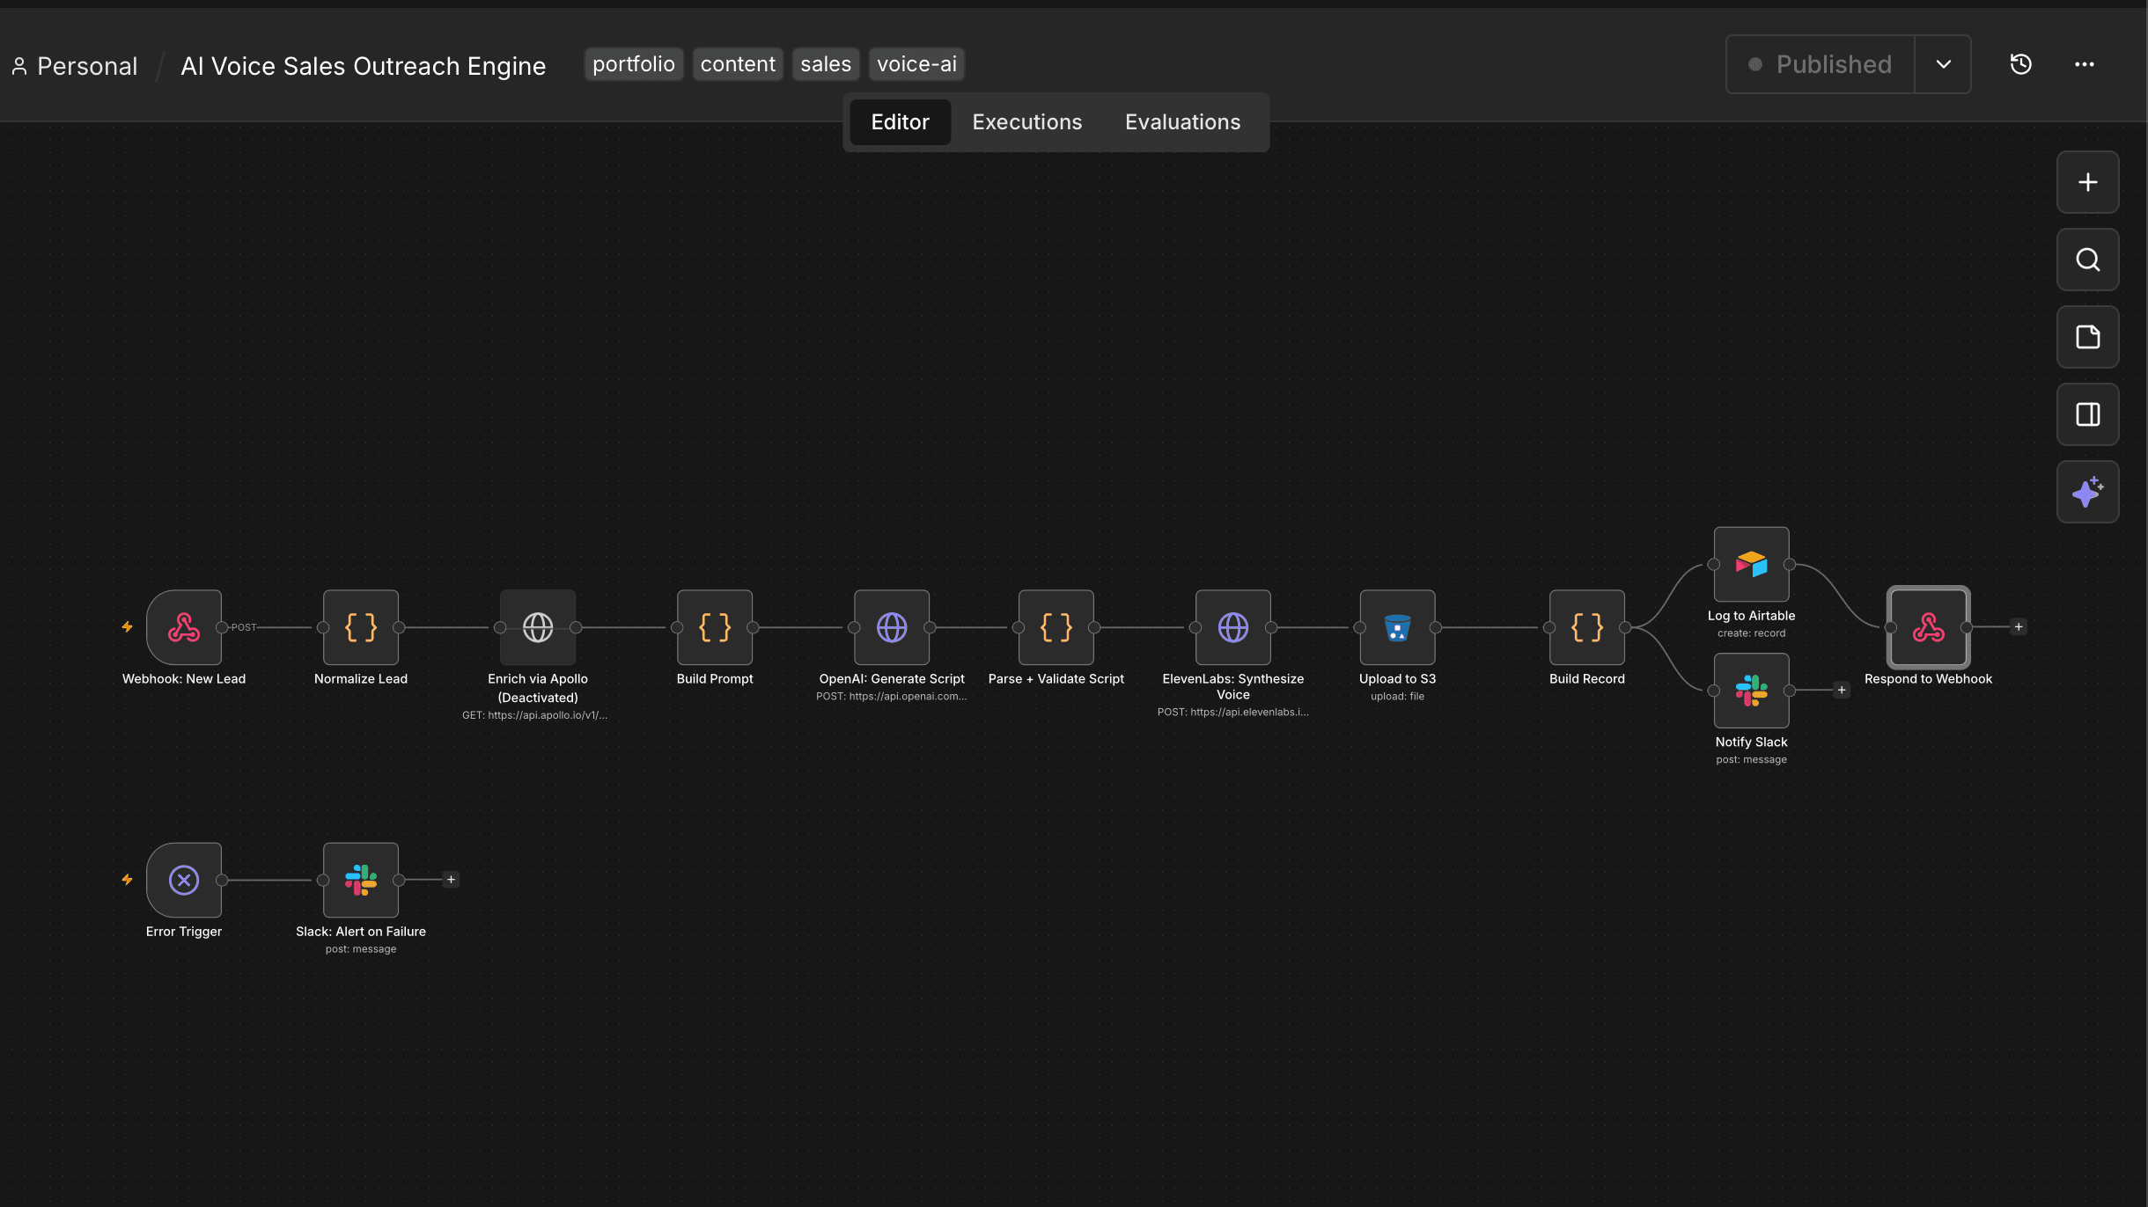Click the sales tag

tap(826, 64)
